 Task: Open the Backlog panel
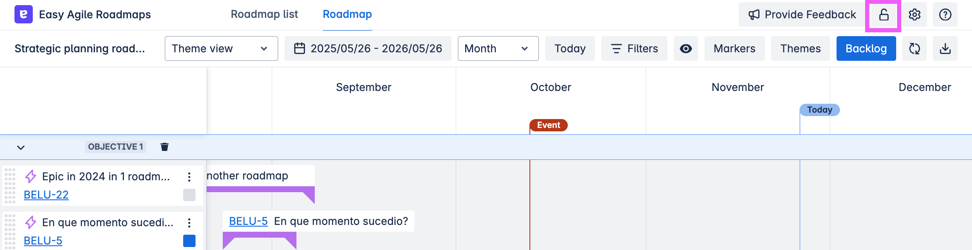pyautogui.click(x=866, y=48)
